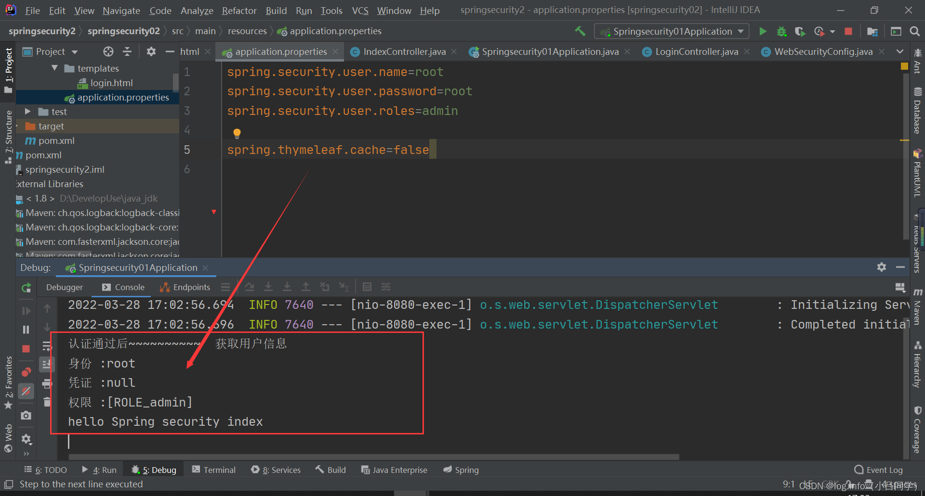Viewport: 925px width, 496px height.
Task: Hide the Project panel with minus icon
Action: 170,51
